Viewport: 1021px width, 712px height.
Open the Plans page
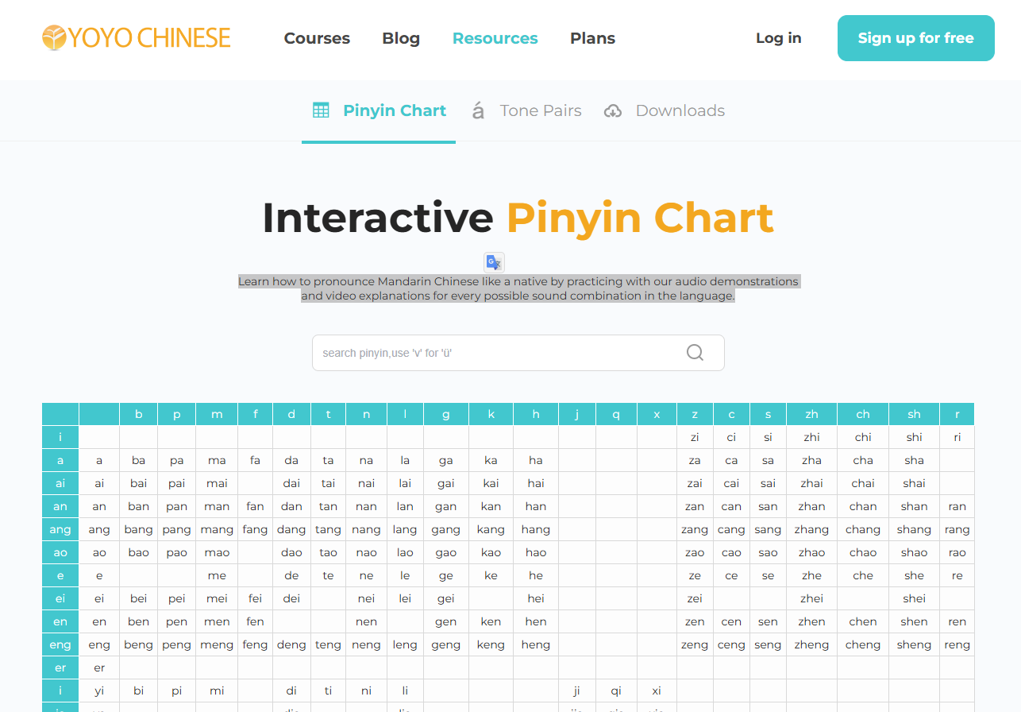tap(592, 38)
